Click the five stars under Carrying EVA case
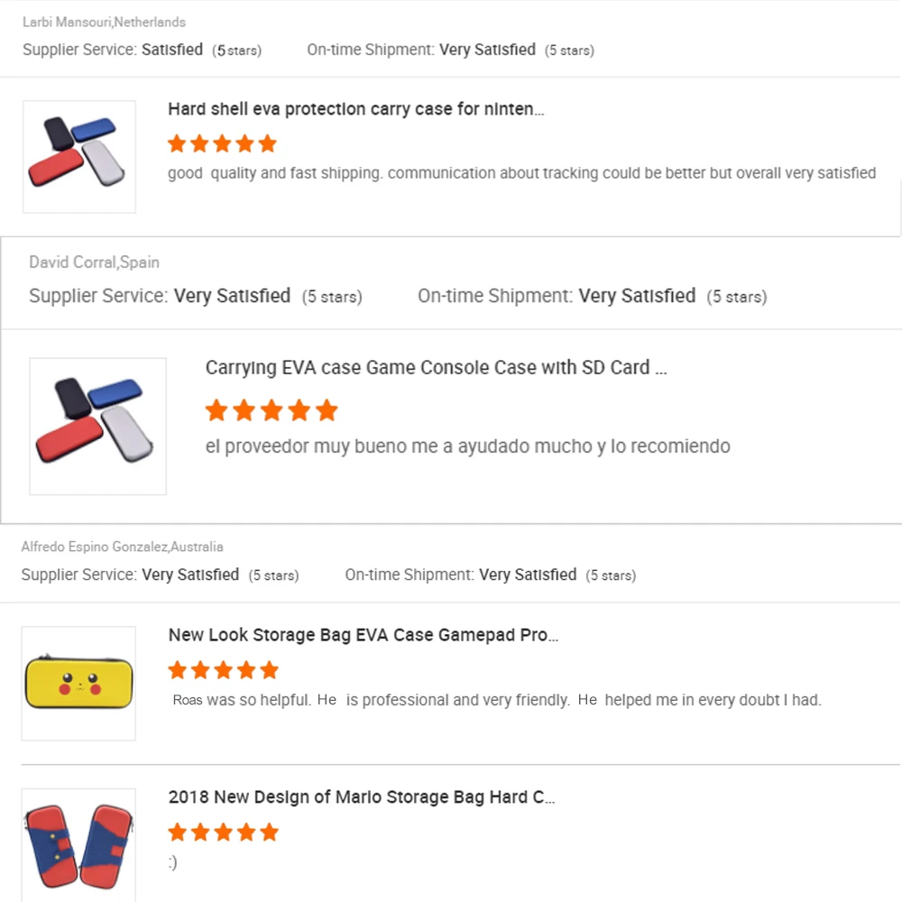902x902 pixels. click(x=272, y=411)
